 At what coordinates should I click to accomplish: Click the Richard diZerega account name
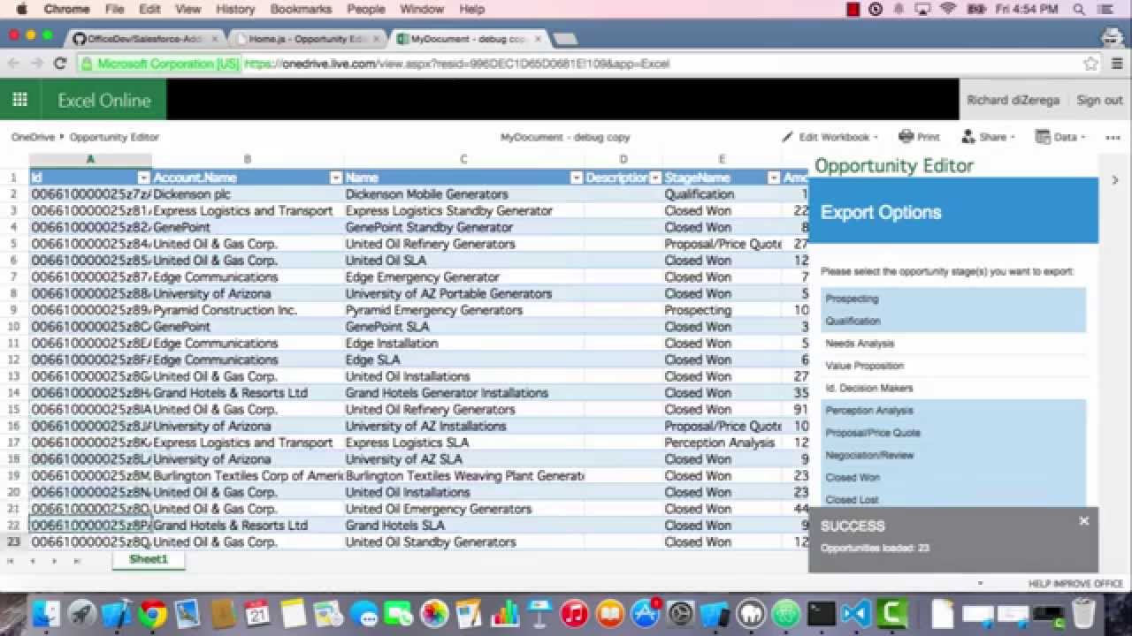click(1013, 100)
